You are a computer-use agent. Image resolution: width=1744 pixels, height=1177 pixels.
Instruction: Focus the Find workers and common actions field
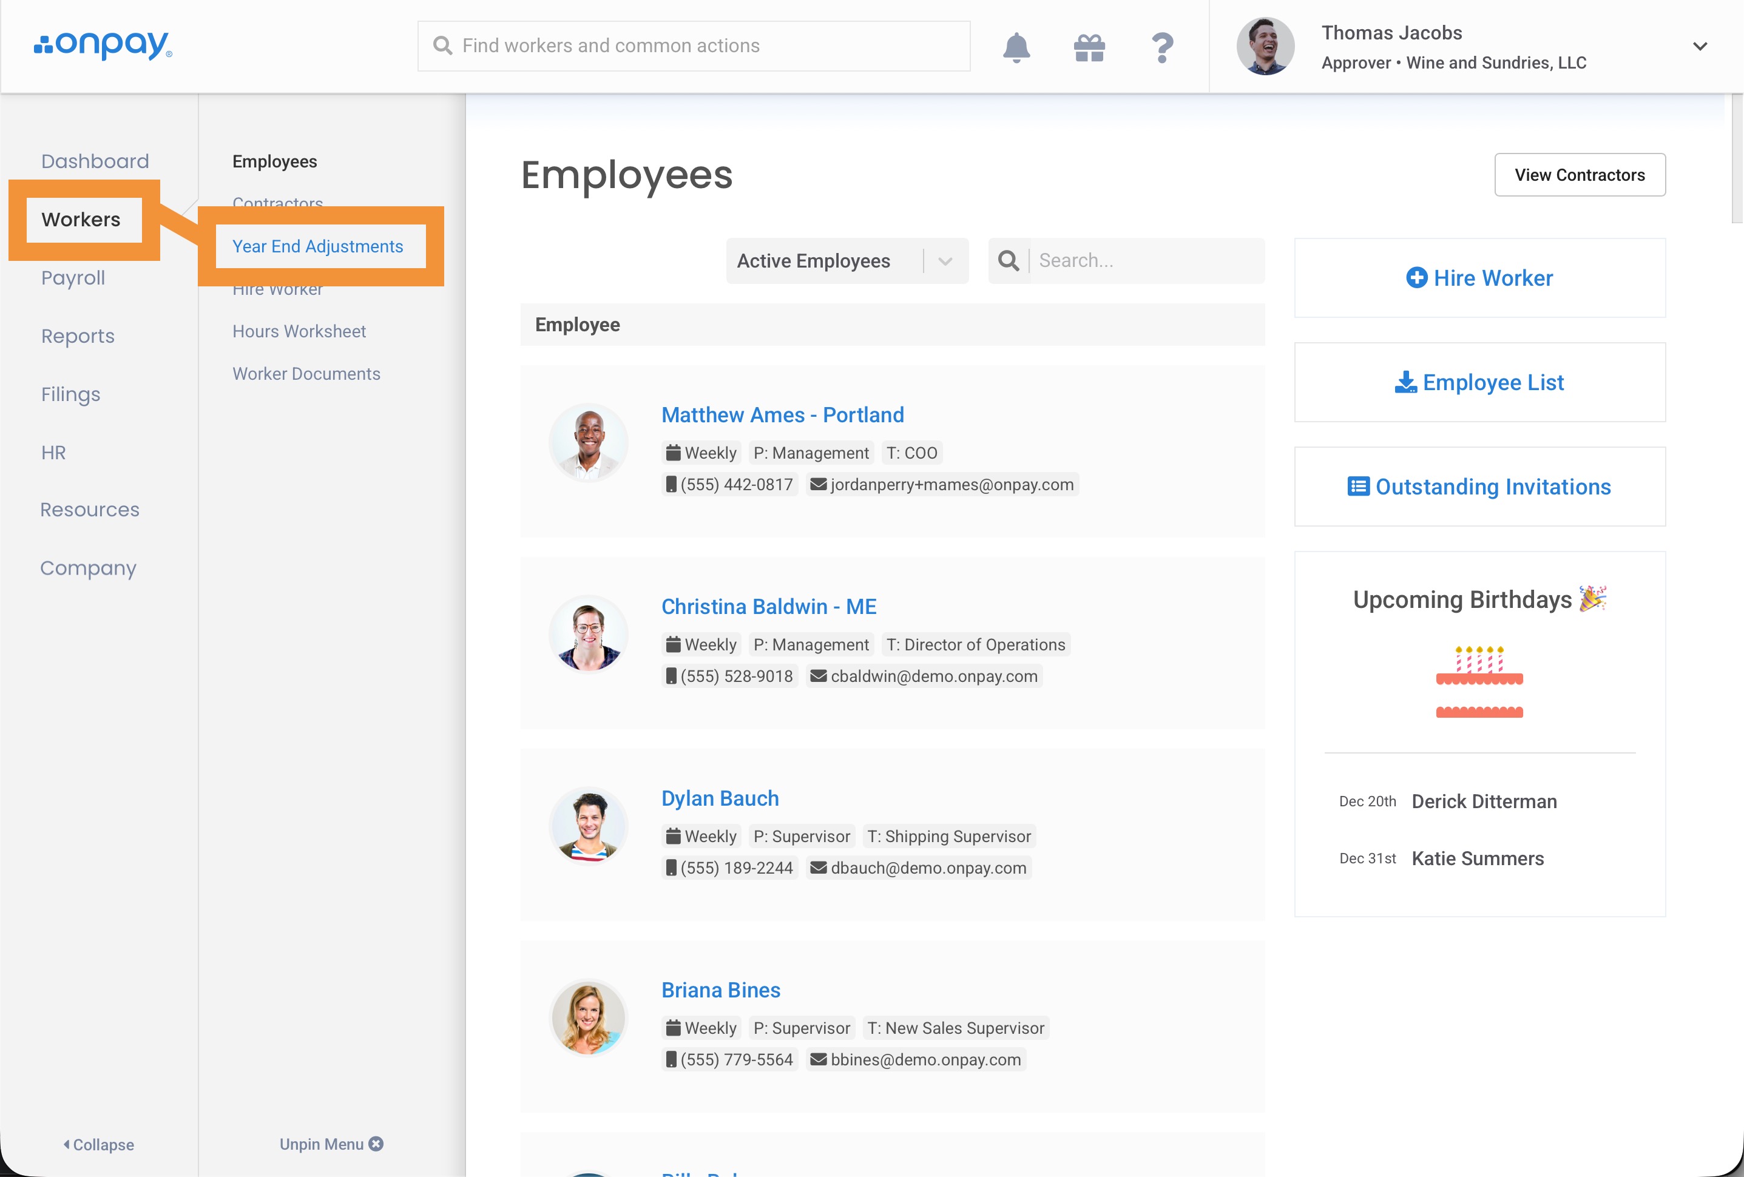(694, 46)
